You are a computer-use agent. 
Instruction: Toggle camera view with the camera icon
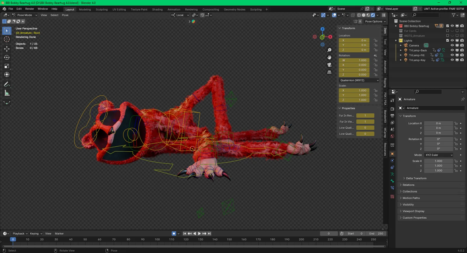point(329,65)
